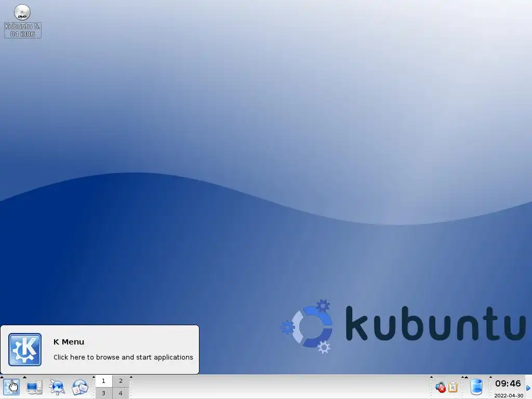Open the System Menu computer icon
The height and width of the screenshot is (399, 532).
[34, 387]
